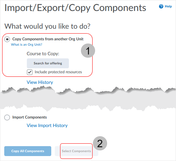Screen dimensions: 176x161
Task: Click the "Include protected resources" label text
Action: pos(58,72)
